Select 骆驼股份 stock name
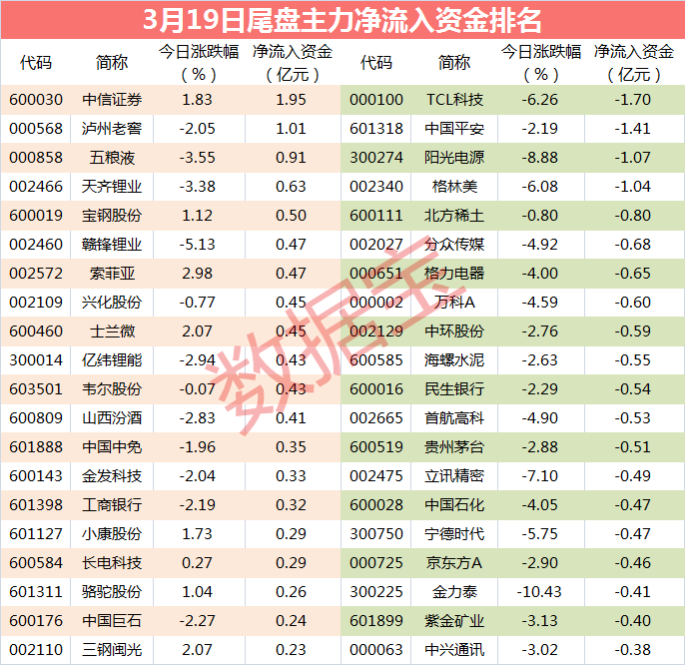Viewport: 685px width, 665px height. 112,591
